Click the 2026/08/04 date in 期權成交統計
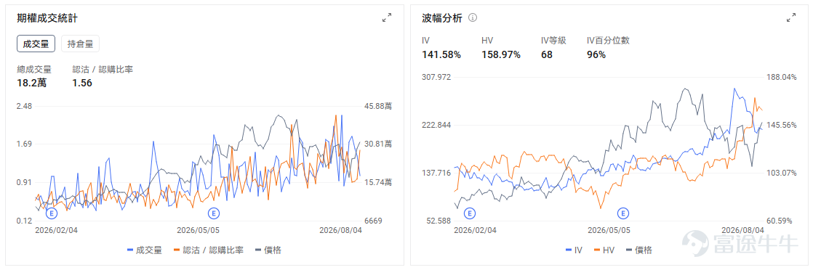 coord(340,230)
